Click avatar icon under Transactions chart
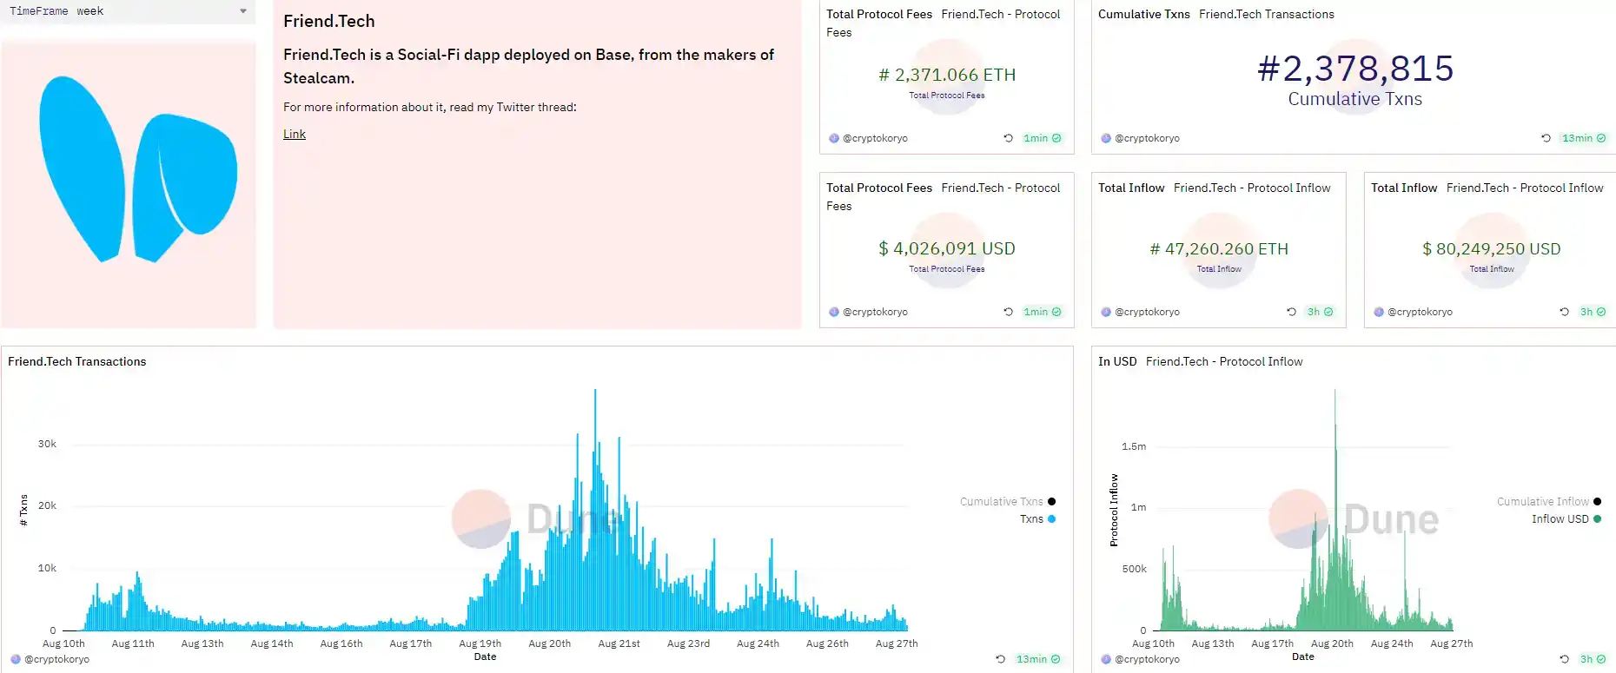This screenshot has height=673, width=1616. point(16,659)
